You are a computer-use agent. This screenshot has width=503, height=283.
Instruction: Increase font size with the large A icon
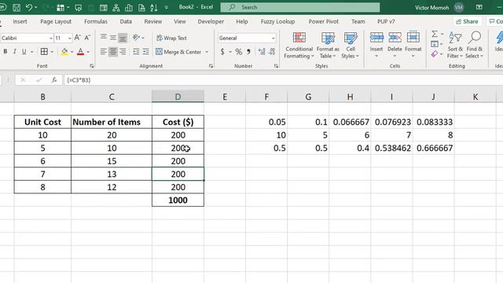[x=77, y=38]
